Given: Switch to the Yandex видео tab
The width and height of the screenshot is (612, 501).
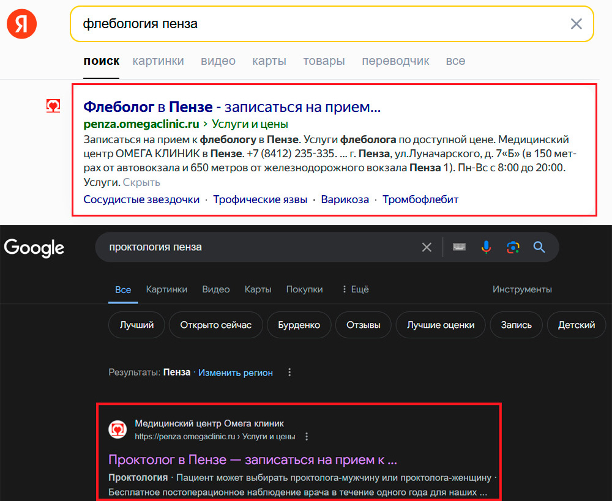Looking at the screenshot, I should [218, 61].
